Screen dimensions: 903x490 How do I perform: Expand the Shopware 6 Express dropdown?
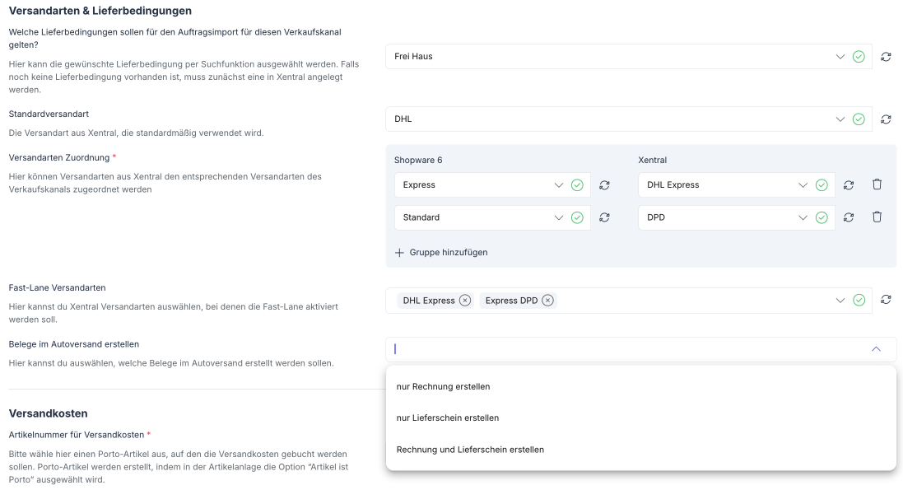(559, 185)
